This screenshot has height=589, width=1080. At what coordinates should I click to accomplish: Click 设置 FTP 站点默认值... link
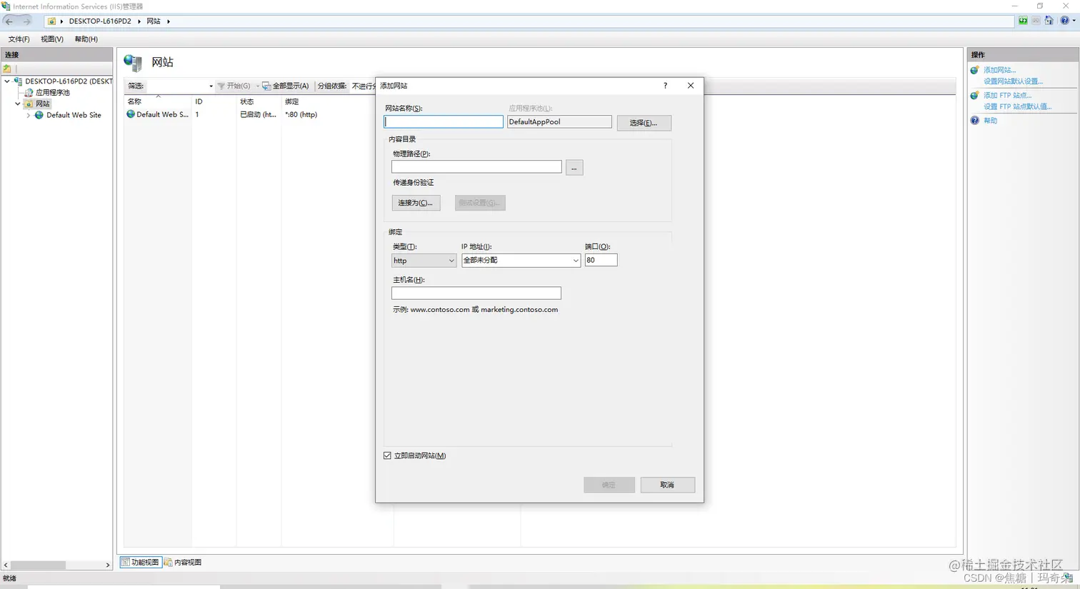(x=1017, y=107)
